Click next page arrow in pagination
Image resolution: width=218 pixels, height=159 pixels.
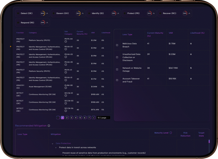point(94,118)
